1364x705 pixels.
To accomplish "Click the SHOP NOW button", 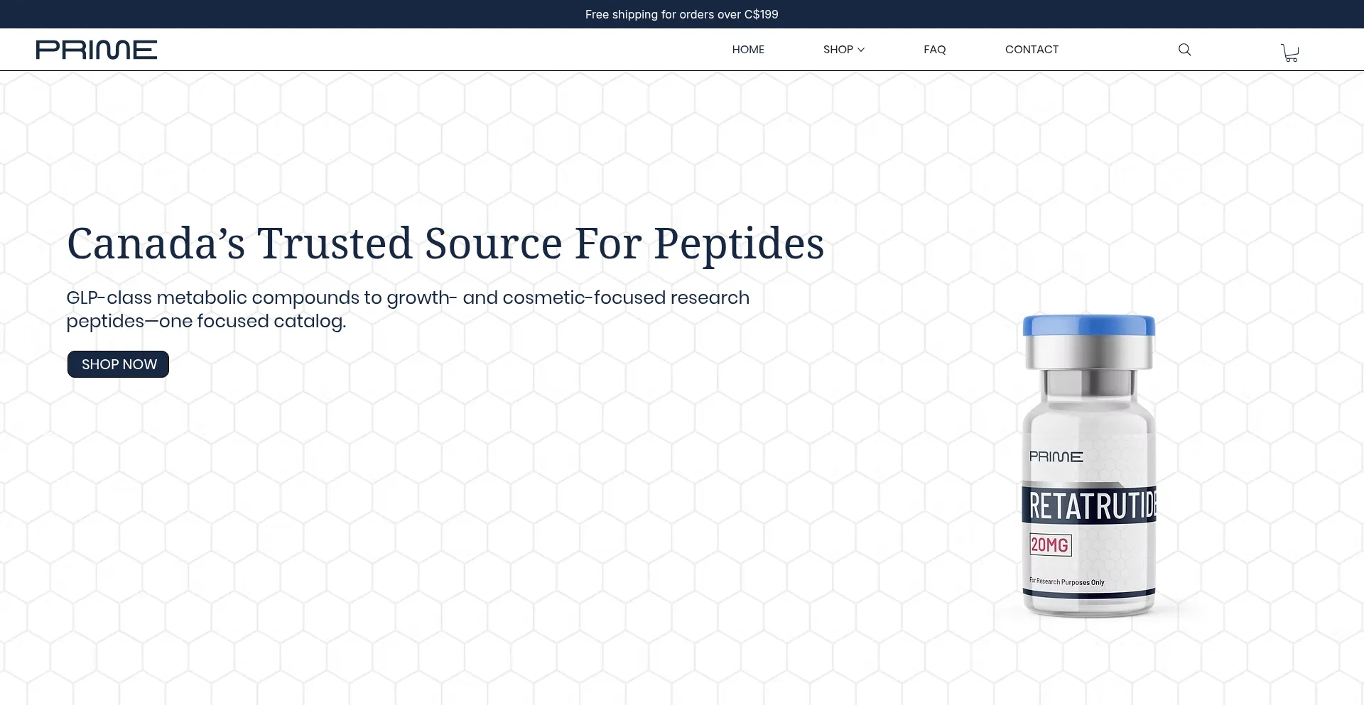I will point(119,364).
